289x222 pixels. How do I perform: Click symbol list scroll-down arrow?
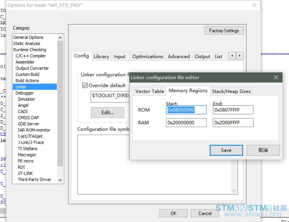[234, 190]
